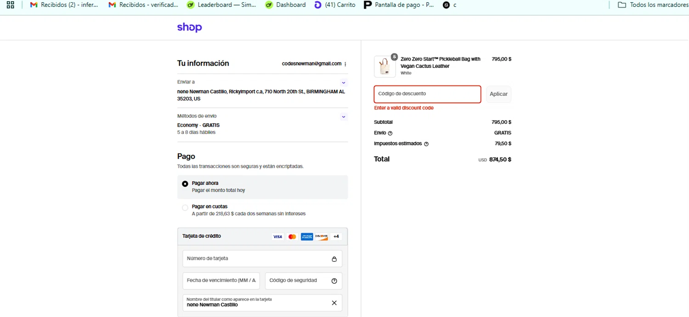The height and width of the screenshot is (317, 689).
Task: Click the lock icon in card number field
Action: (x=334, y=259)
